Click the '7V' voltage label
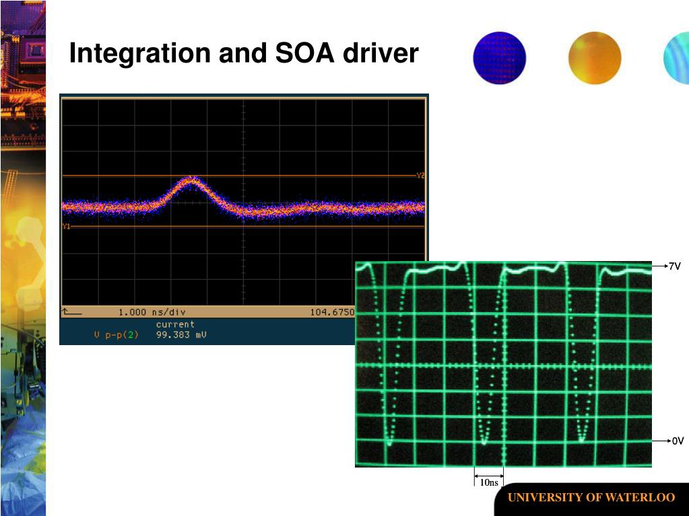689x516 pixels. pyautogui.click(x=674, y=266)
